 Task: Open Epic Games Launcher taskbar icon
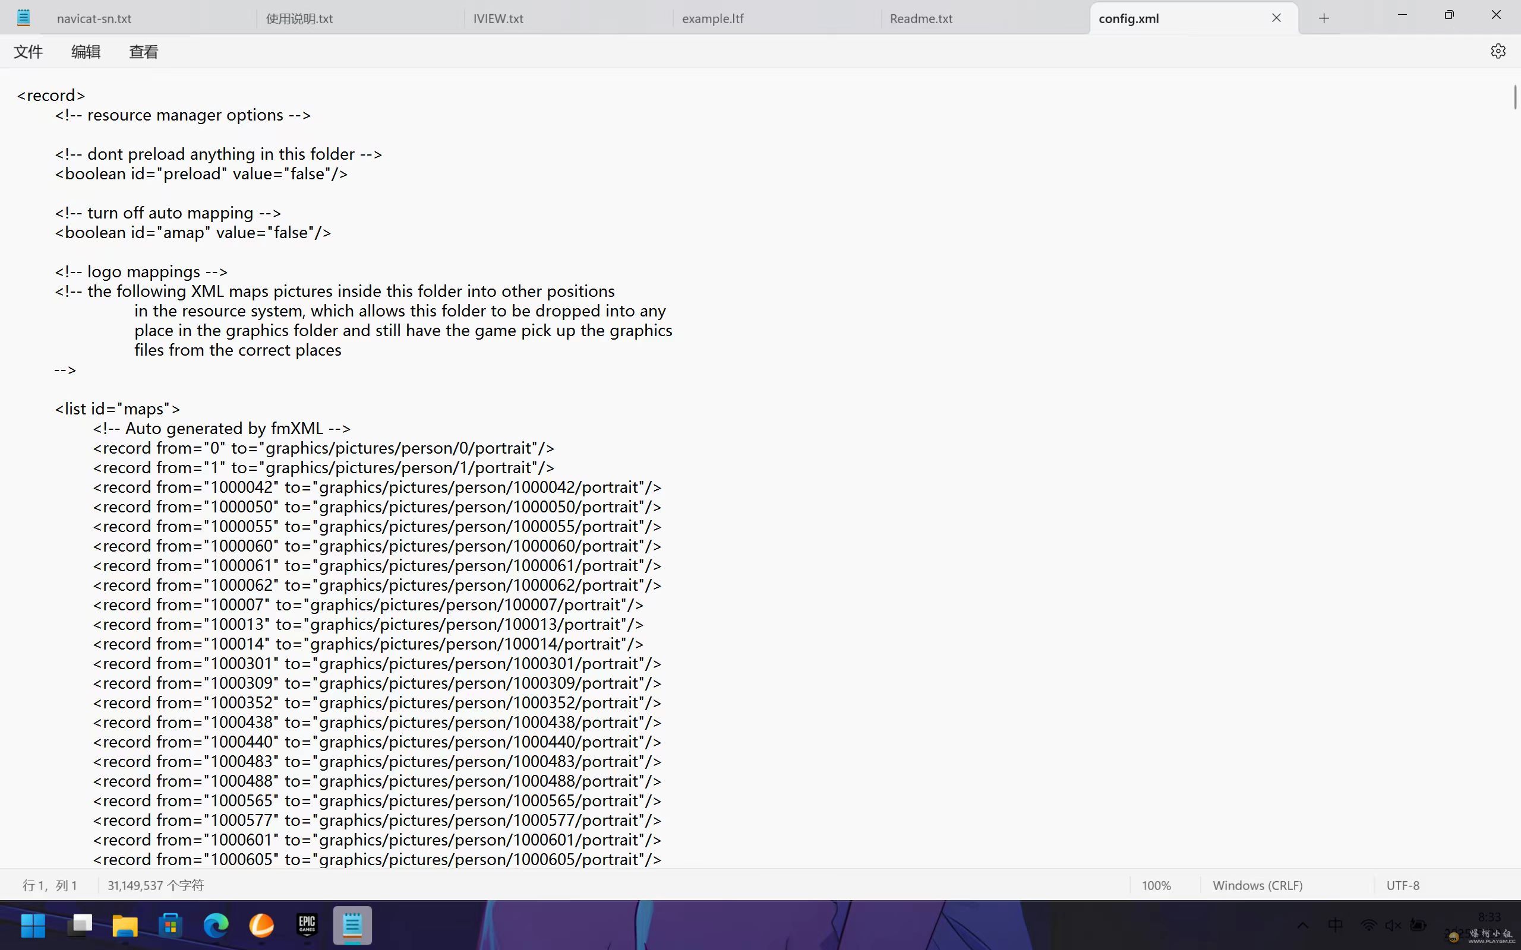[x=307, y=925]
